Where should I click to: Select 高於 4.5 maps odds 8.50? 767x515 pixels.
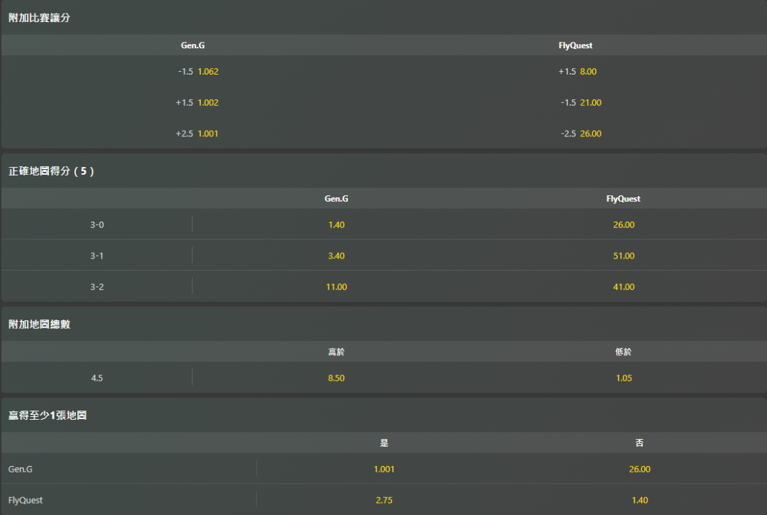tap(336, 379)
